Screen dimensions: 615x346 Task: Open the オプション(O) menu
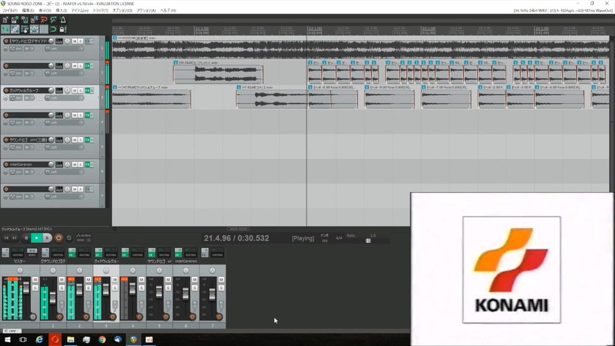(x=122, y=11)
